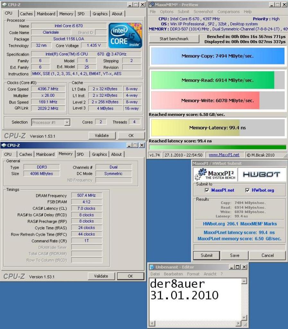Click the MaxxMEM² title bar gear icon
288x329 pixels.
(152, 4)
